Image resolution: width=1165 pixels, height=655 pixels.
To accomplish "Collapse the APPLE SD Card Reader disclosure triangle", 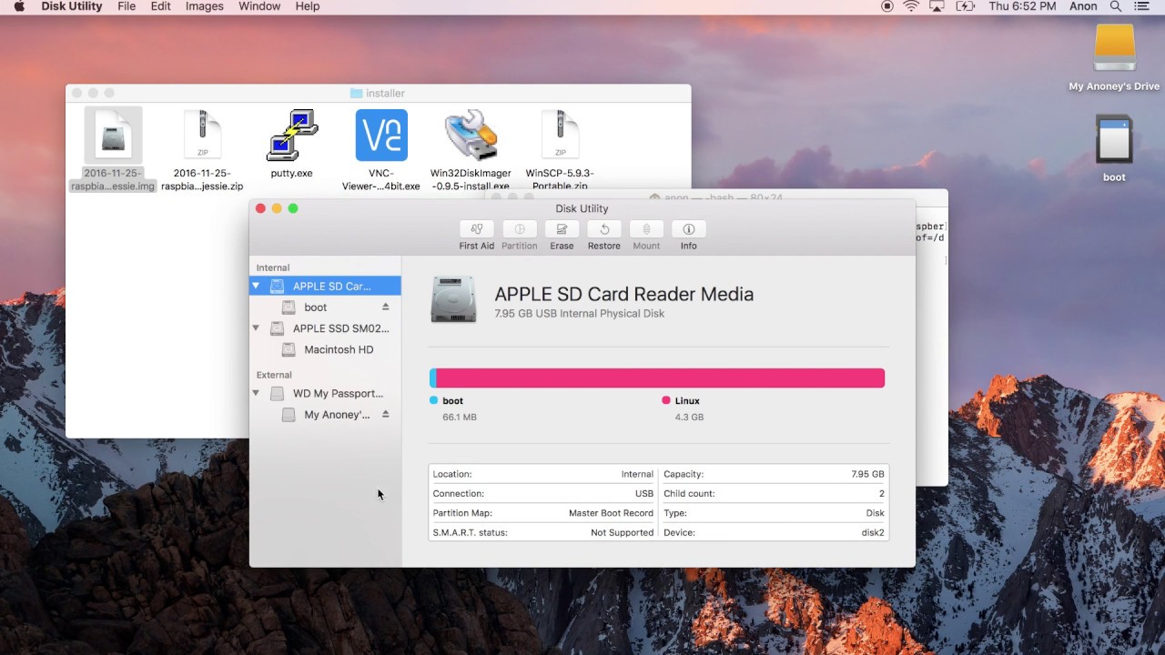I will click(256, 286).
